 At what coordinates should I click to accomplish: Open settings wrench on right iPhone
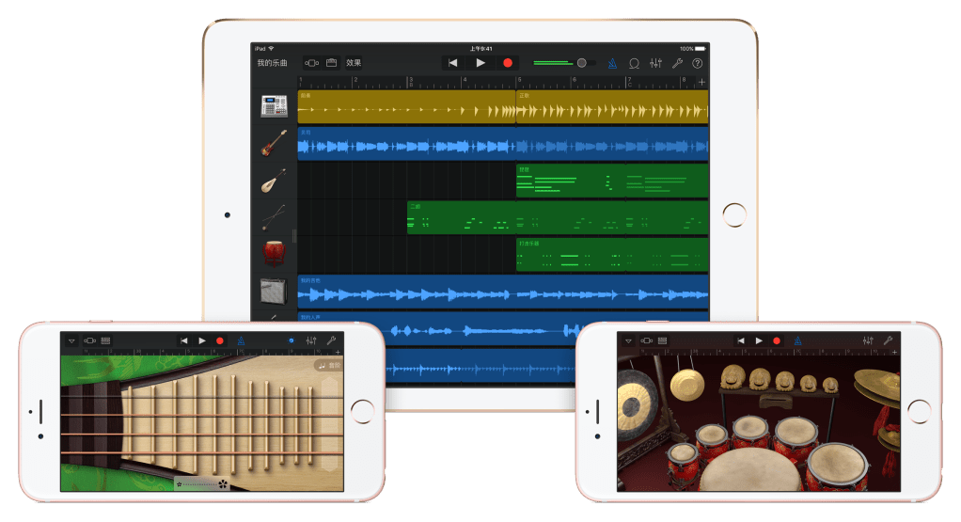point(888,340)
